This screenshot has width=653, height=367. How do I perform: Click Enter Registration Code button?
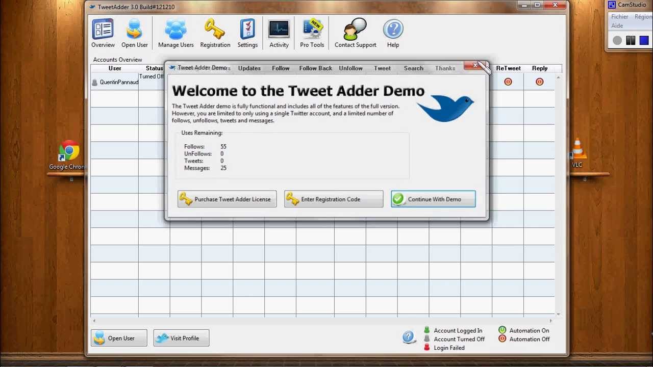coord(334,199)
